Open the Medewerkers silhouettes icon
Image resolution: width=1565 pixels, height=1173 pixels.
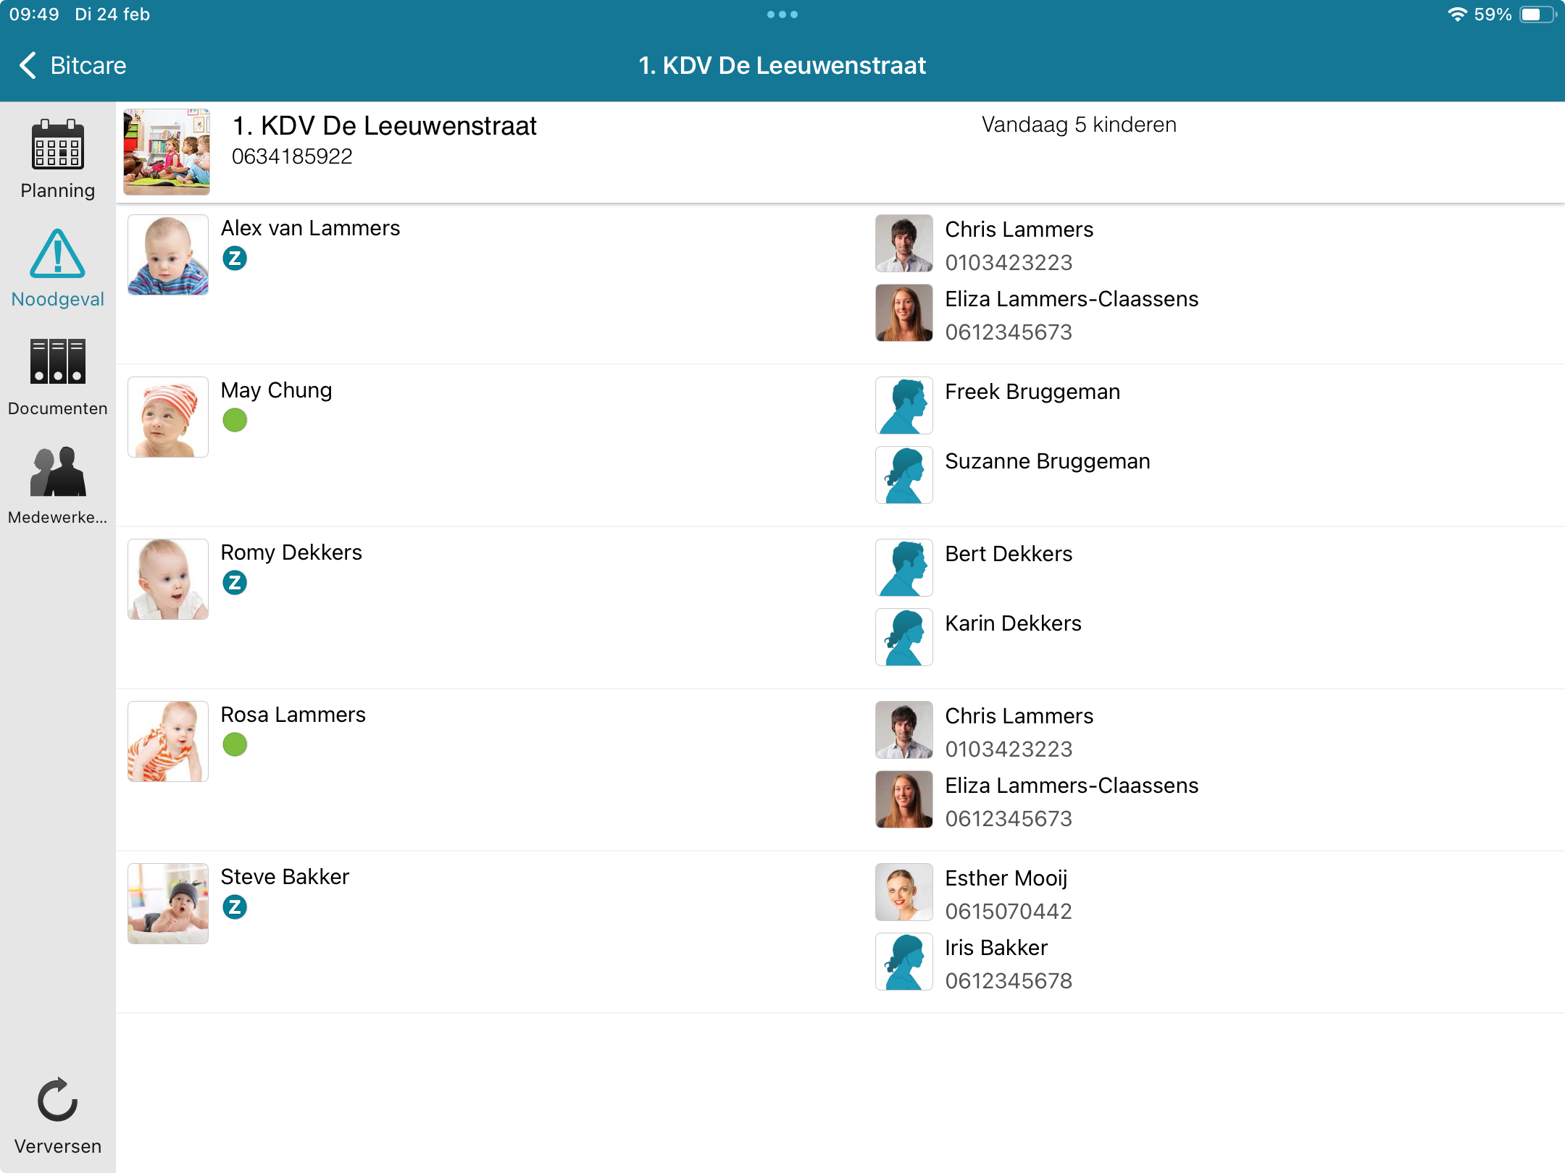pyautogui.click(x=57, y=471)
